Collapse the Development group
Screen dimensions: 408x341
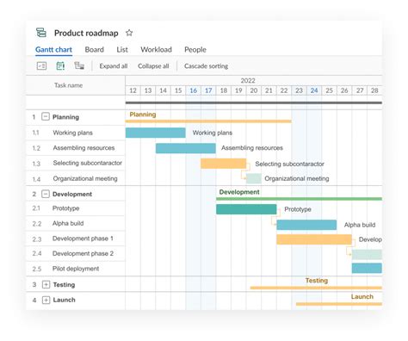pos(46,194)
